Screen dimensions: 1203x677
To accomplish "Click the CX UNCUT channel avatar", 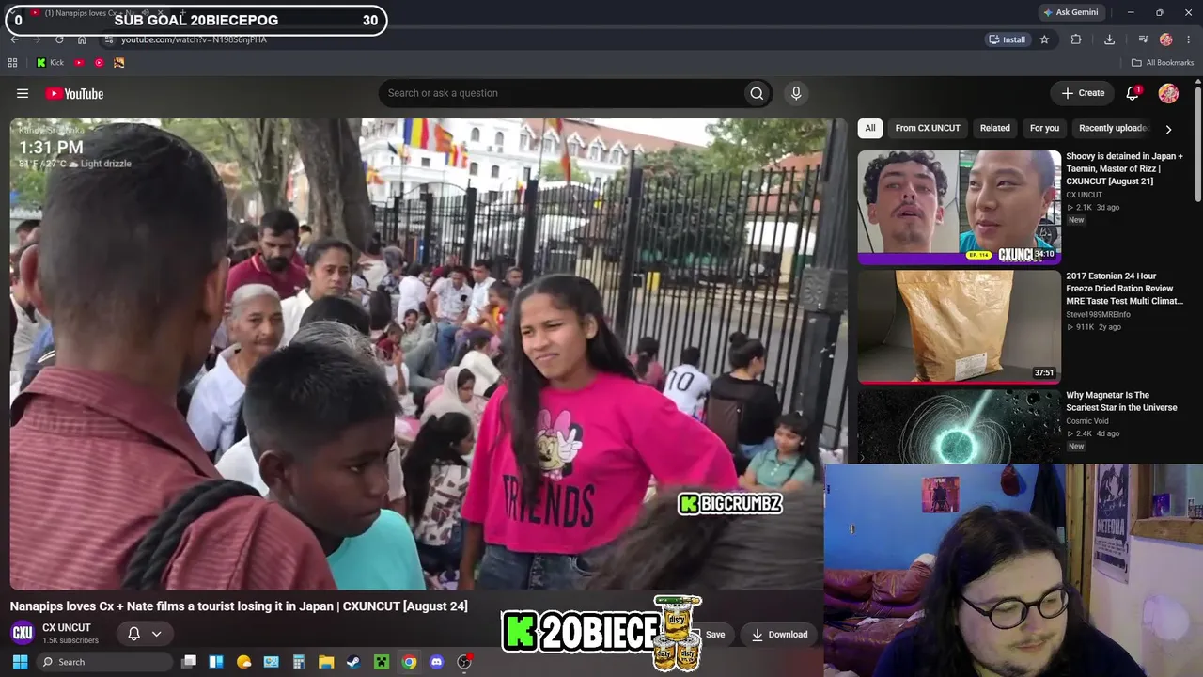I will tap(23, 633).
